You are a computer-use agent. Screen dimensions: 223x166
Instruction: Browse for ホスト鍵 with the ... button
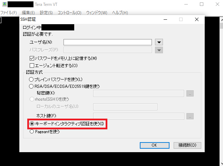coord(190,116)
